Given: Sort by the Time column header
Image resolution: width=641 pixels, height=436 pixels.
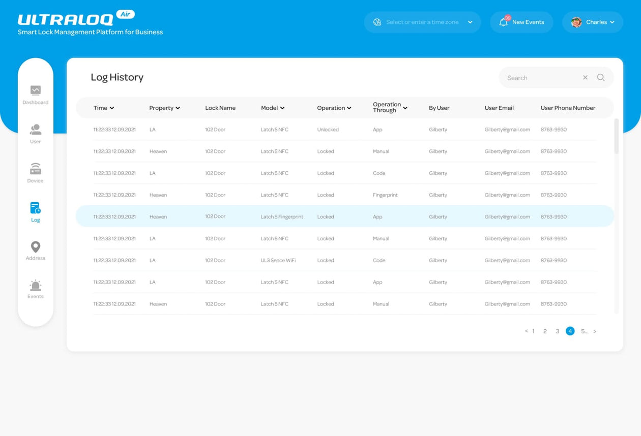Looking at the screenshot, I should (x=103, y=108).
